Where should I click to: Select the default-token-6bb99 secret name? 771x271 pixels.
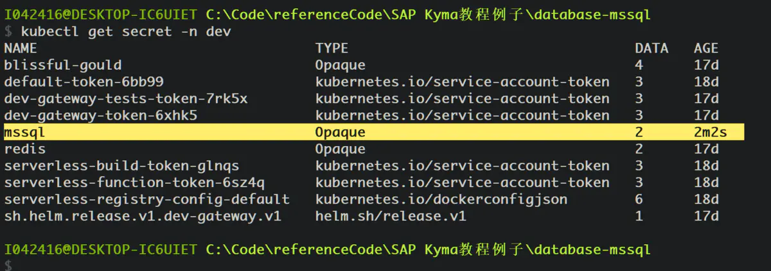[84, 81]
